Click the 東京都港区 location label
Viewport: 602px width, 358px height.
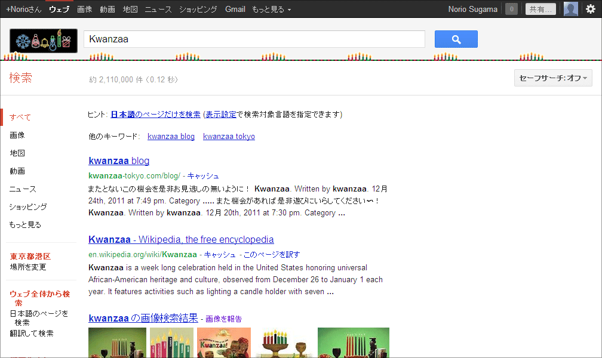tap(30, 257)
